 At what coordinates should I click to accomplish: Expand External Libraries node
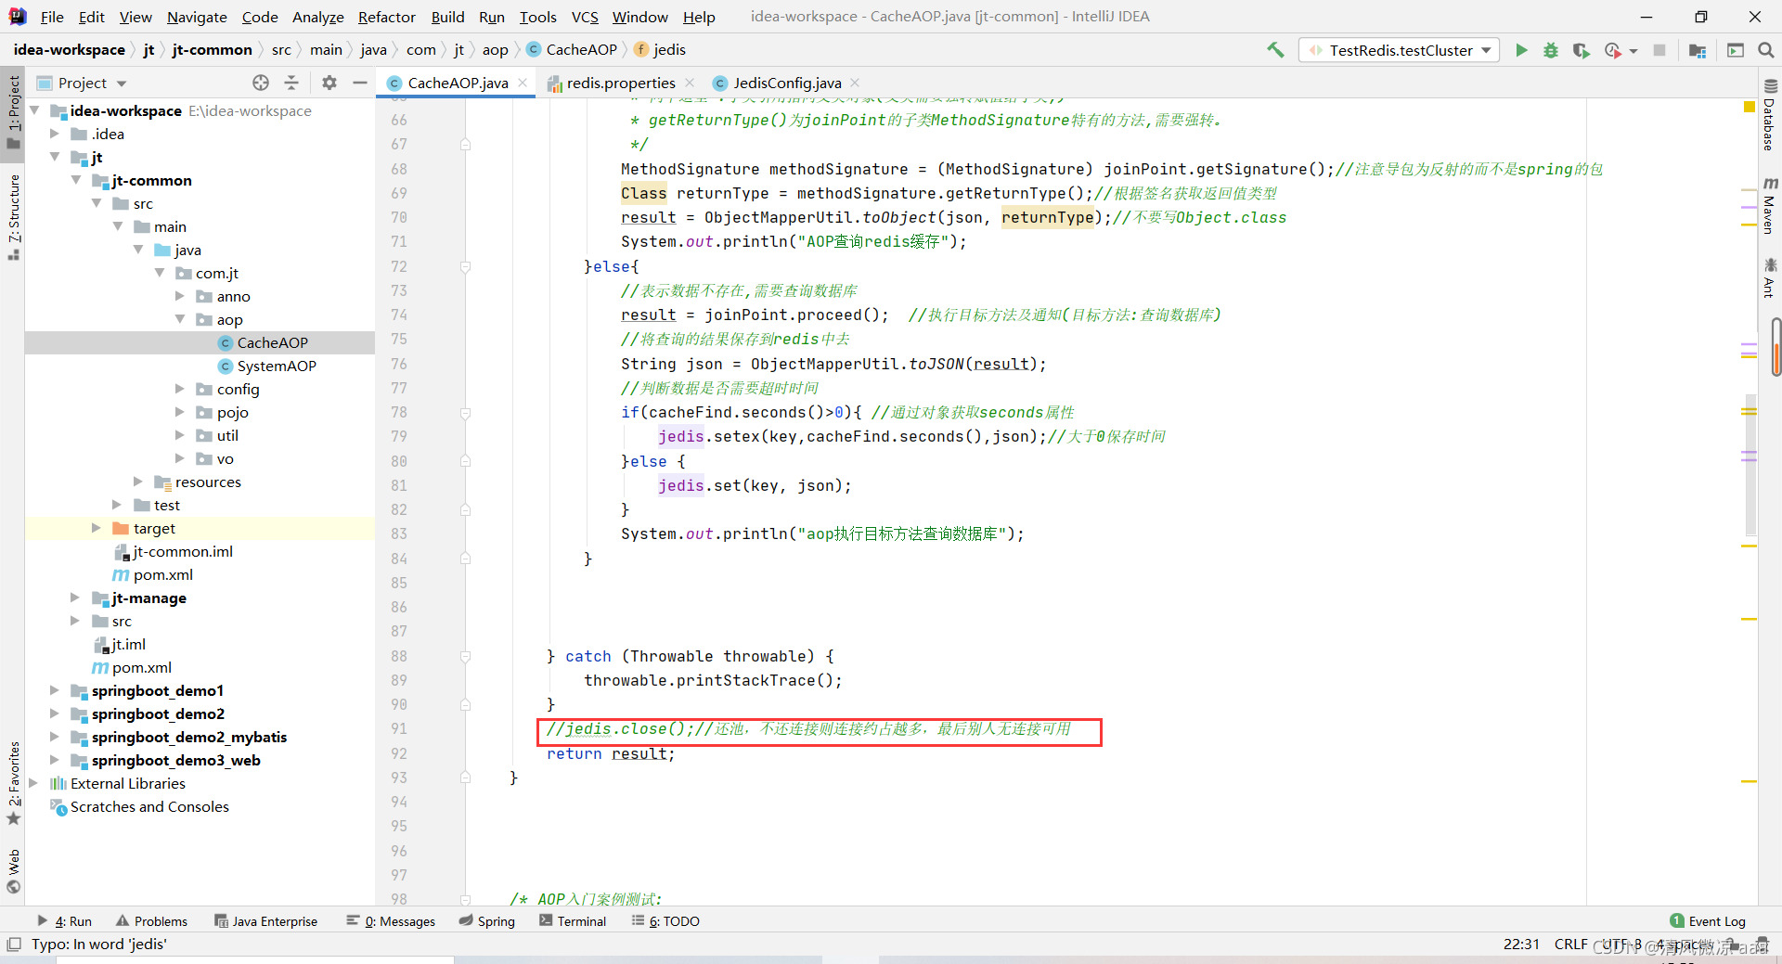(33, 783)
